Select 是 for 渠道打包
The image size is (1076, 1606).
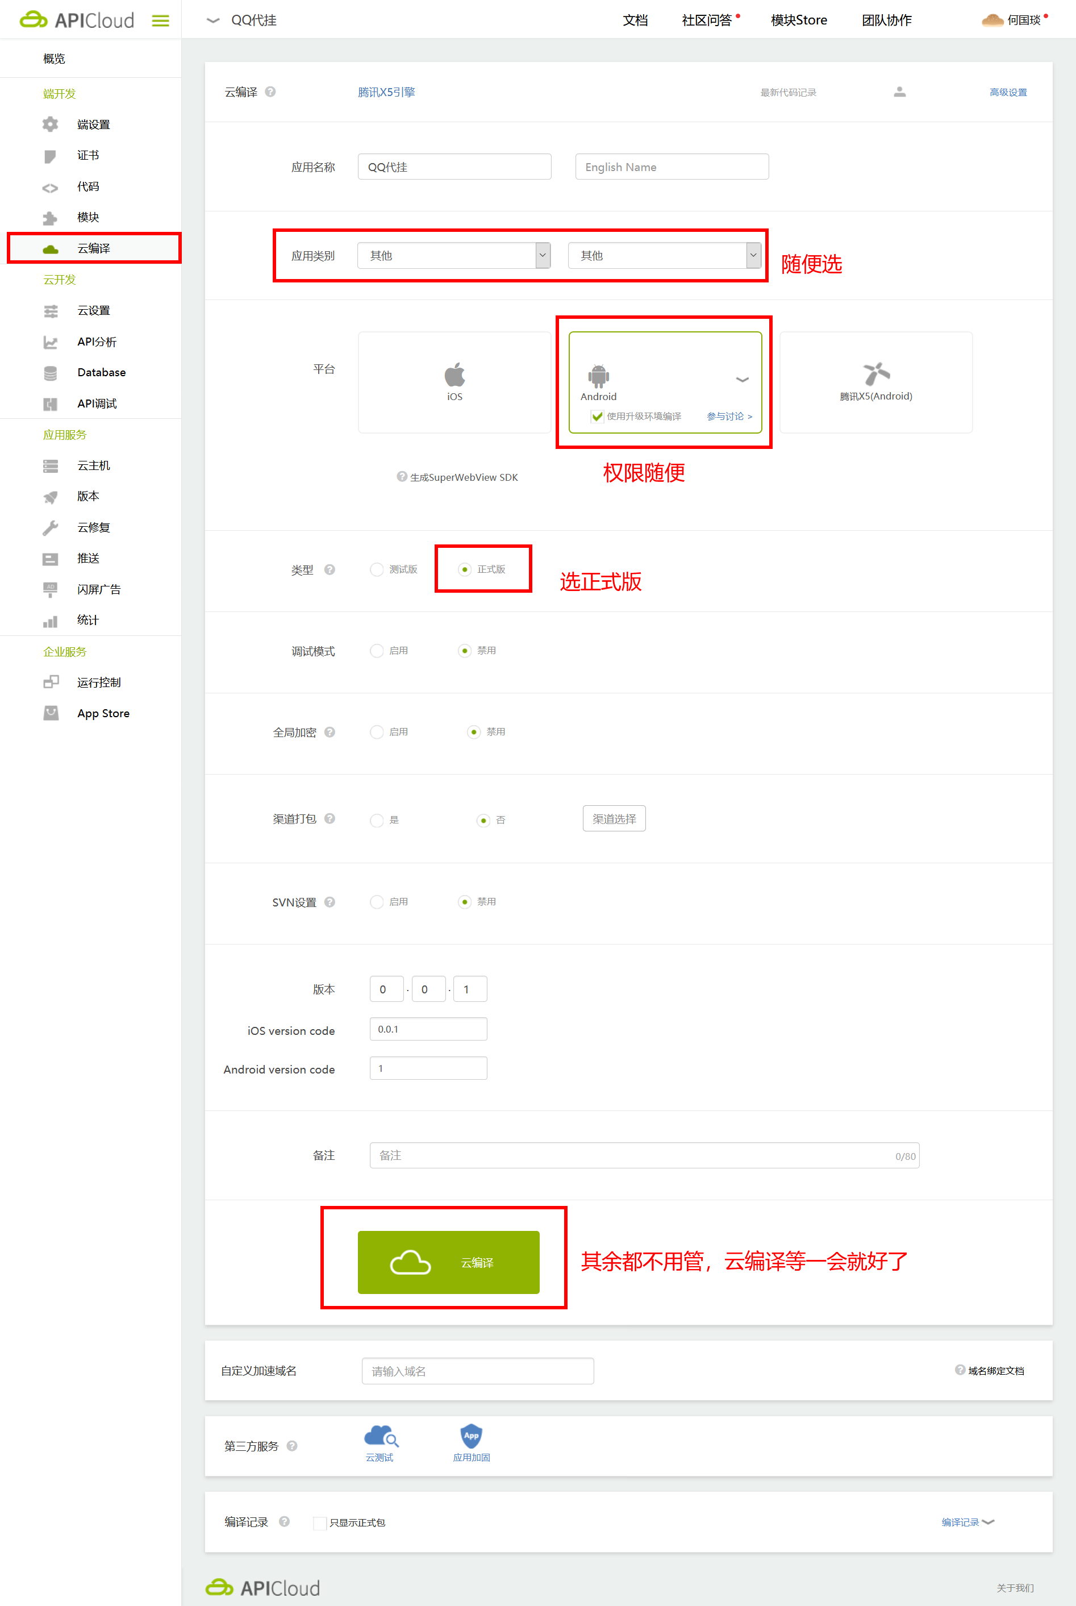[377, 820]
